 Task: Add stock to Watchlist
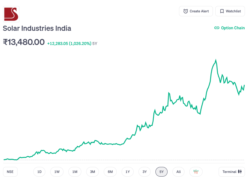point(230,11)
